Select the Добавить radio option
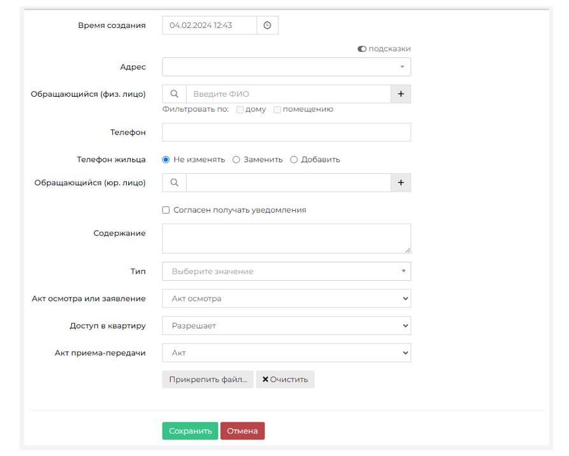 294,160
